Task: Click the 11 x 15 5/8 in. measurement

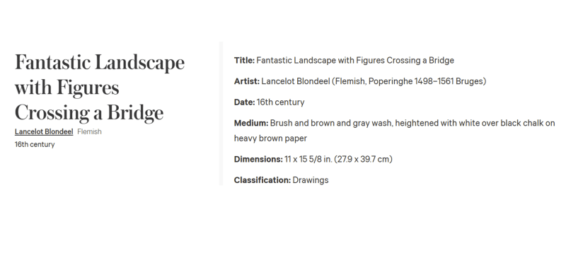Action: [x=308, y=159]
